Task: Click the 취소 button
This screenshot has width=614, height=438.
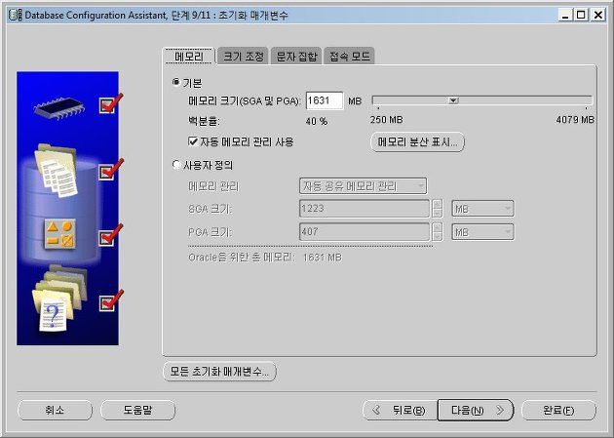Action: [x=55, y=410]
